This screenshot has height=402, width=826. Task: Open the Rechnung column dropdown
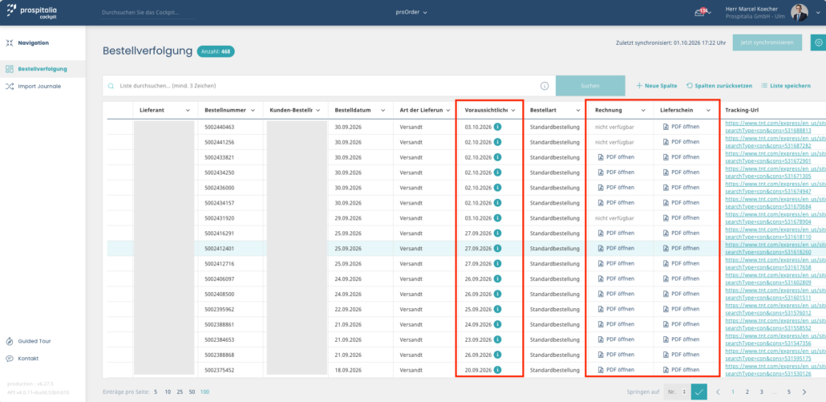643,111
